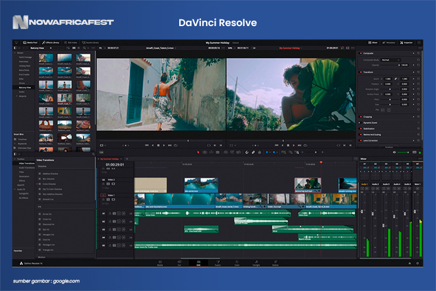436x291 pixels.
Task: Jump to last frame in timeline viewer
Action: point(300,145)
